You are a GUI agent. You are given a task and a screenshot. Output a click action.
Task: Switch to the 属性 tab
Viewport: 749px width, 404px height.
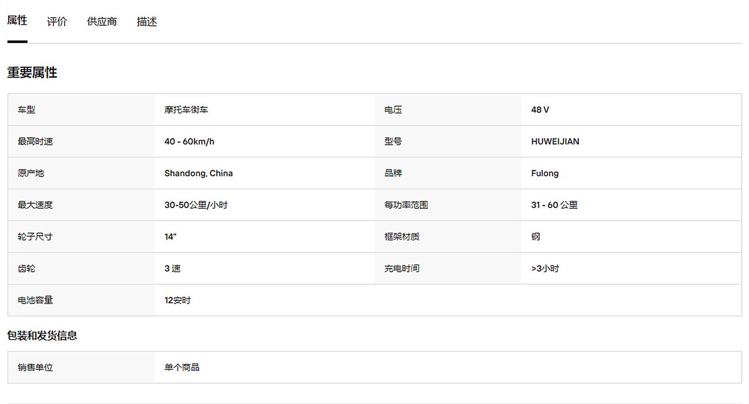pyautogui.click(x=17, y=21)
